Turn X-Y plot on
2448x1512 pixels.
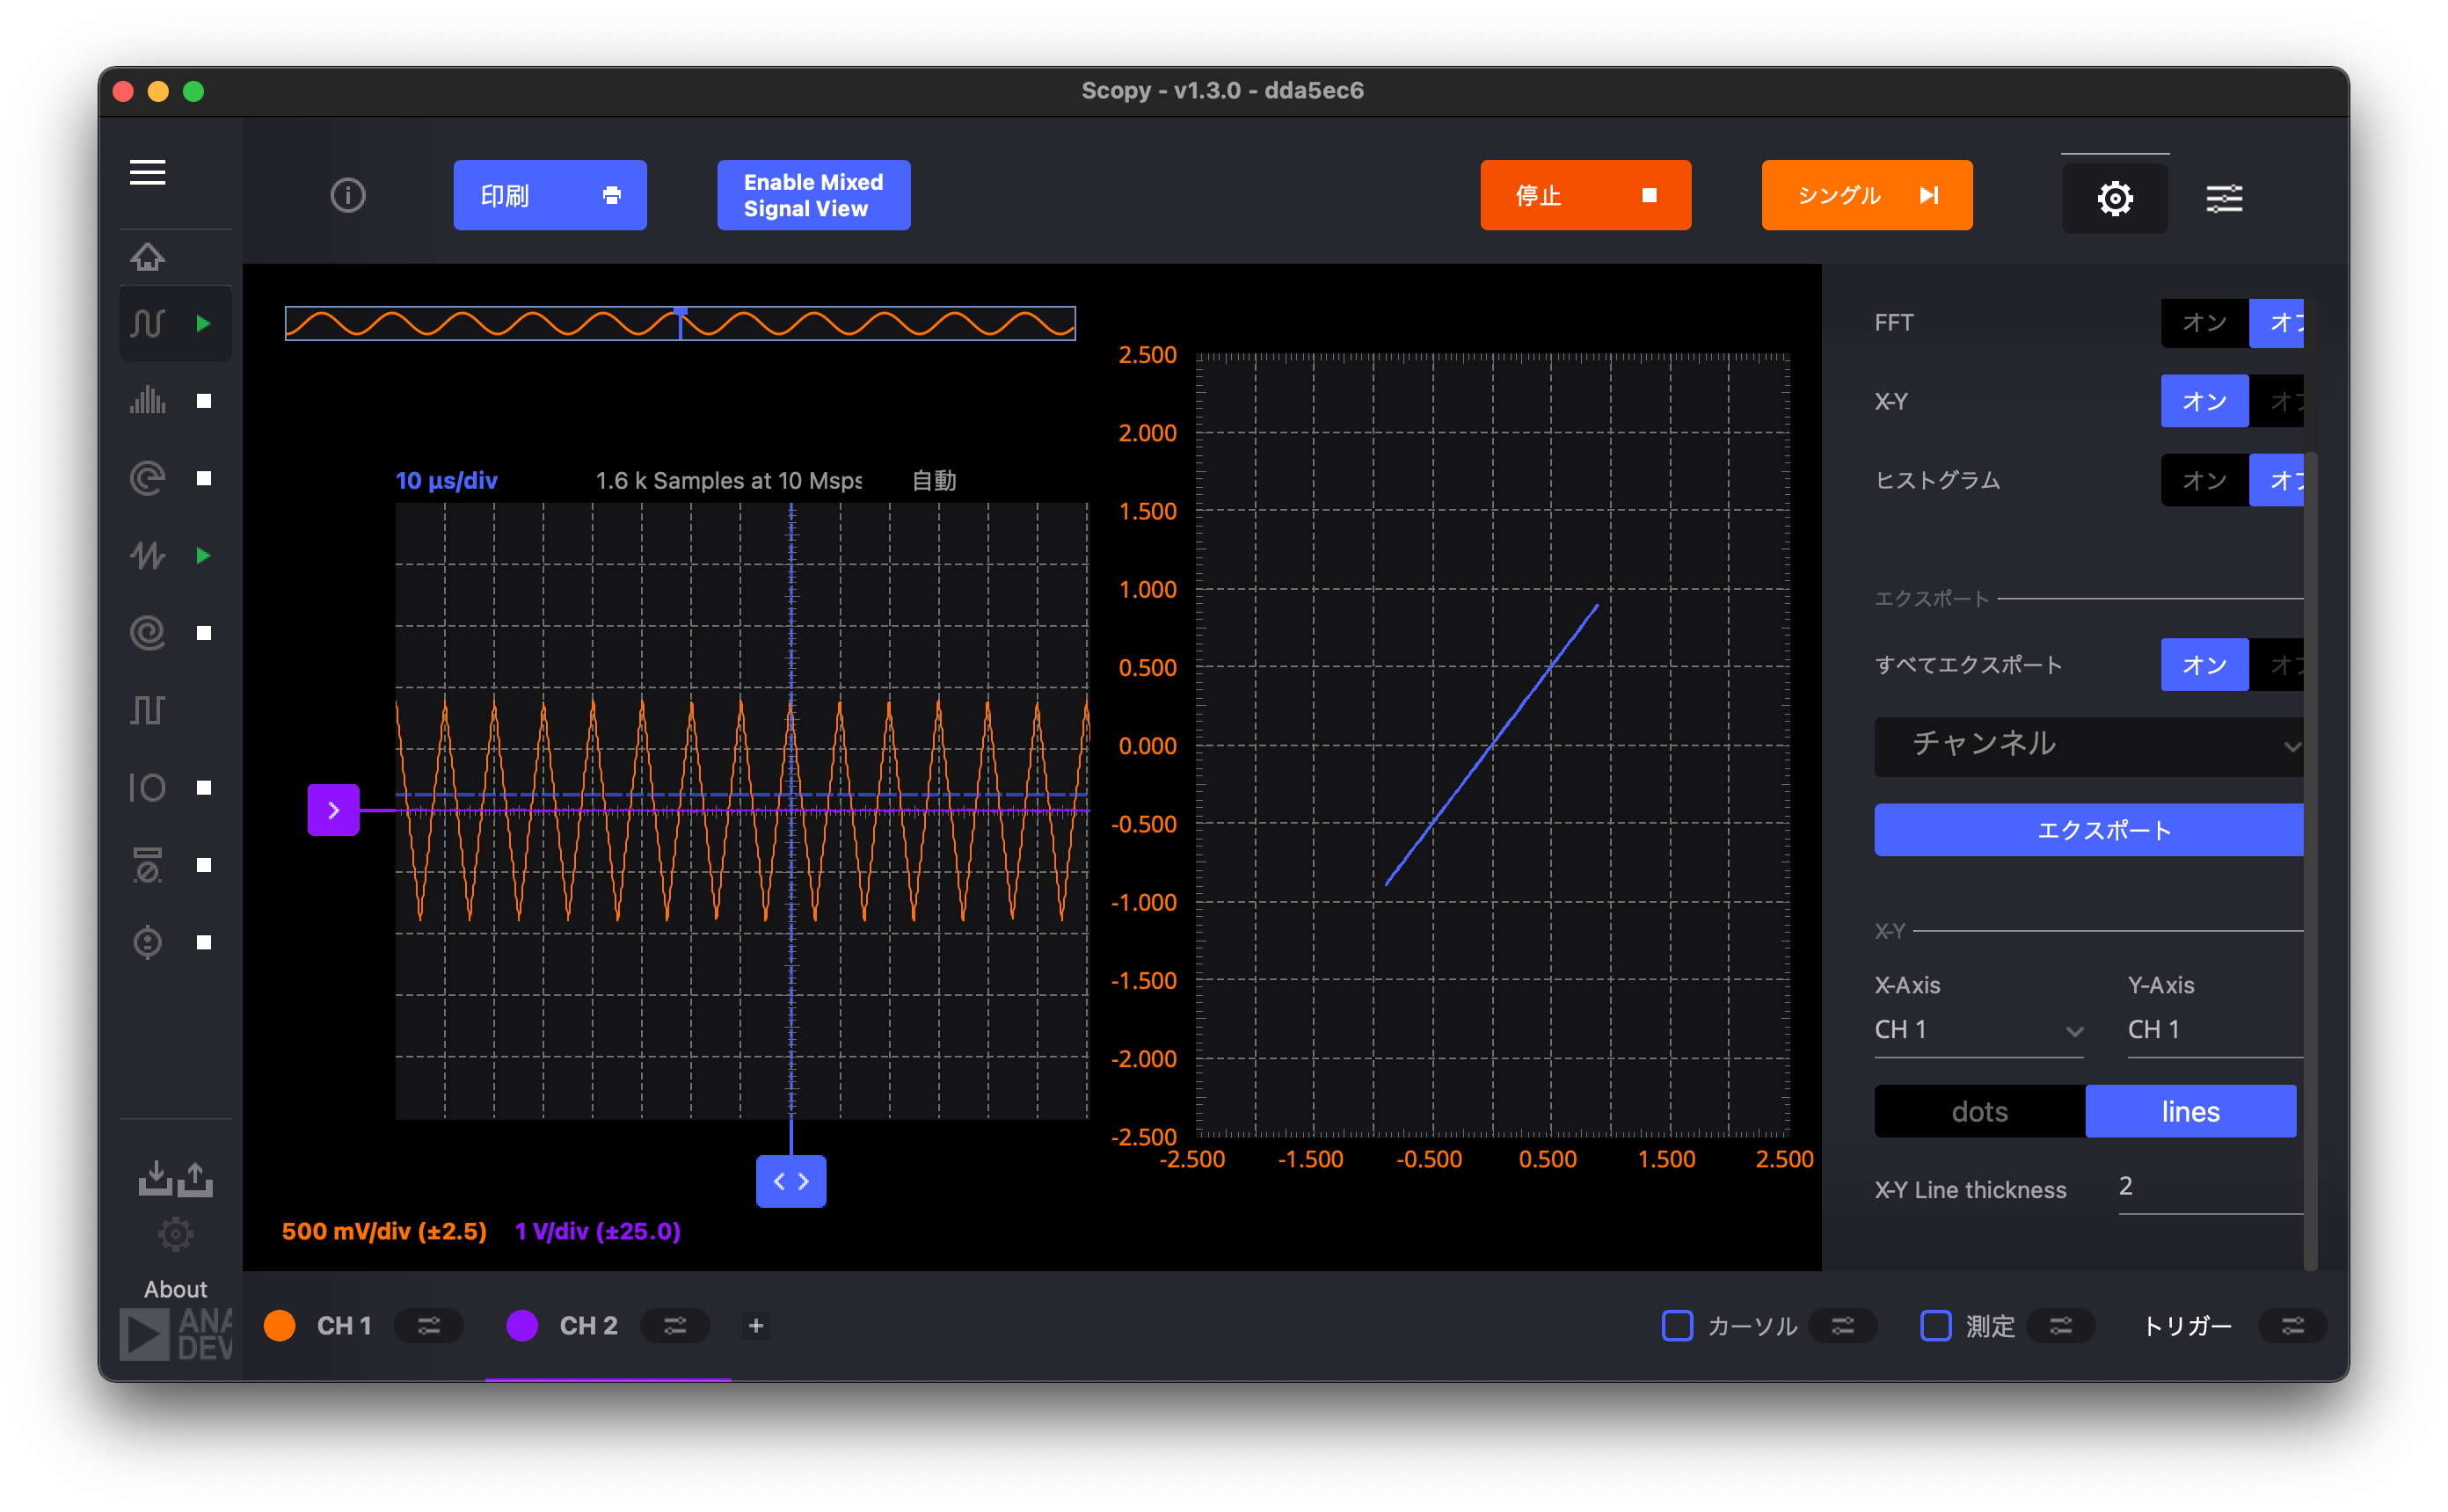pos(2204,401)
